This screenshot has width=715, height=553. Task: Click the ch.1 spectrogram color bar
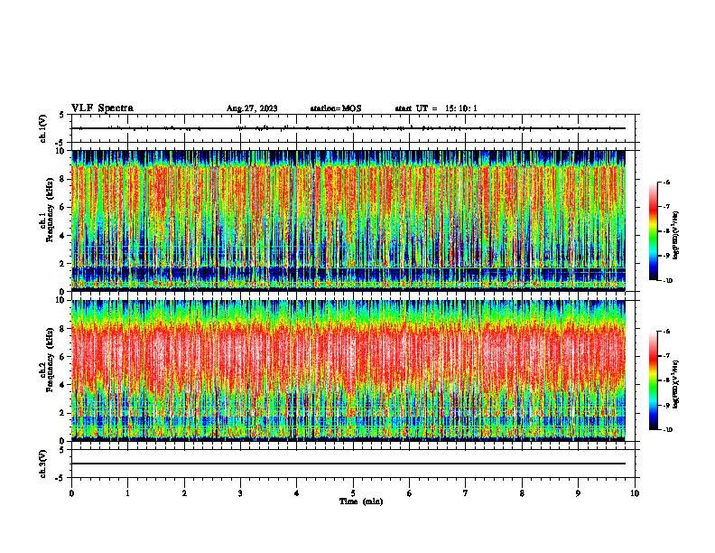tap(653, 231)
